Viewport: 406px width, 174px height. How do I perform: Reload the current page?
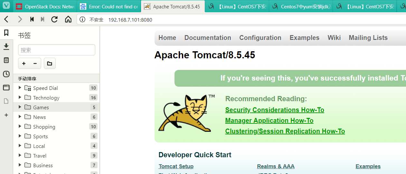point(54,20)
